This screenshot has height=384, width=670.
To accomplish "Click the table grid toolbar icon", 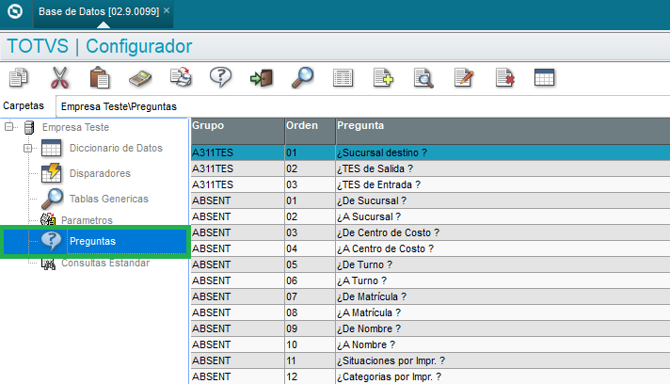I will click(544, 78).
